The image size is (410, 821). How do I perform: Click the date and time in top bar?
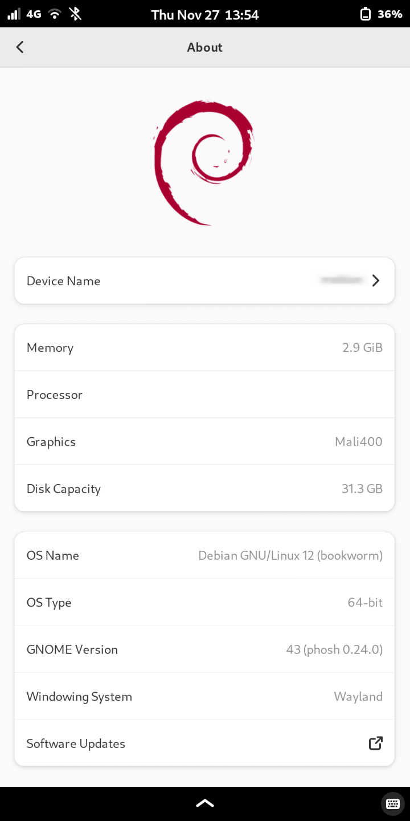tap(205, 15)
